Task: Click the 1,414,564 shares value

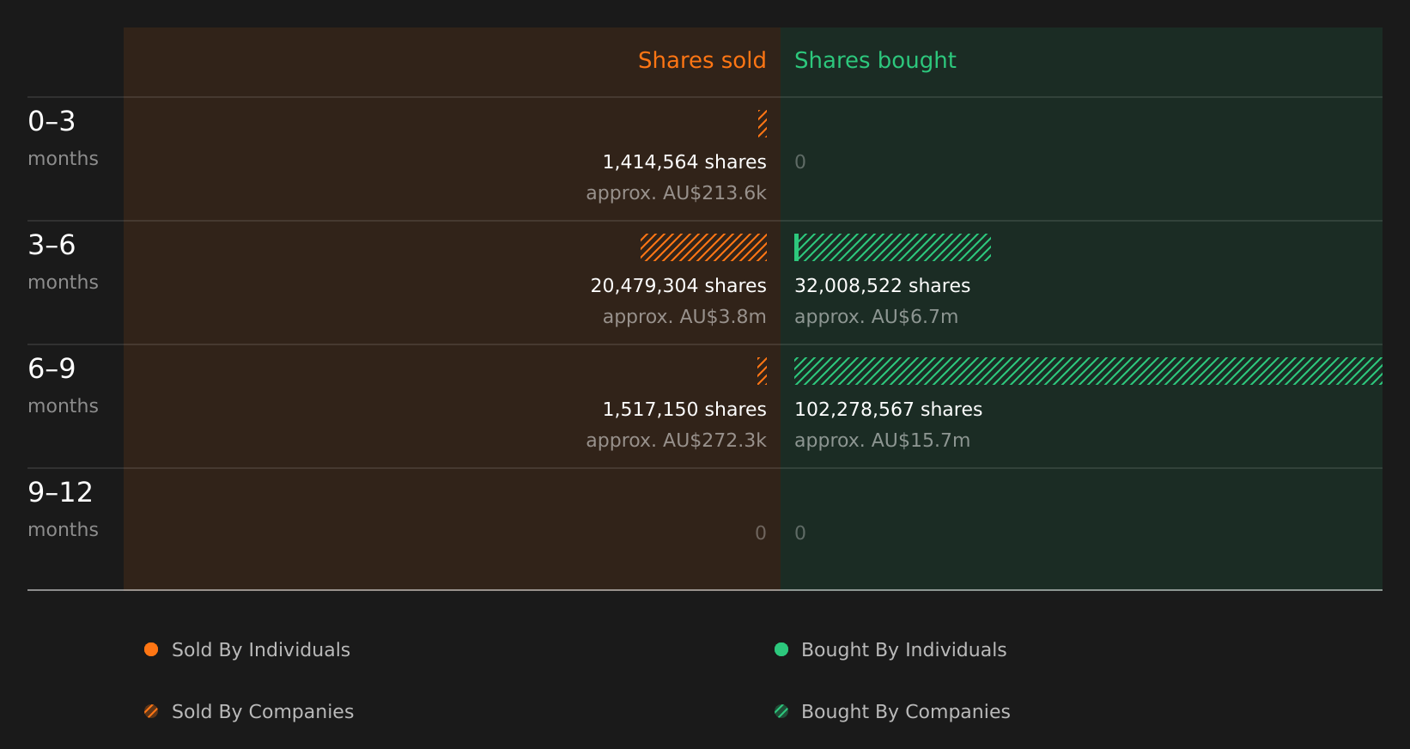Action: (x=684, y=162)
